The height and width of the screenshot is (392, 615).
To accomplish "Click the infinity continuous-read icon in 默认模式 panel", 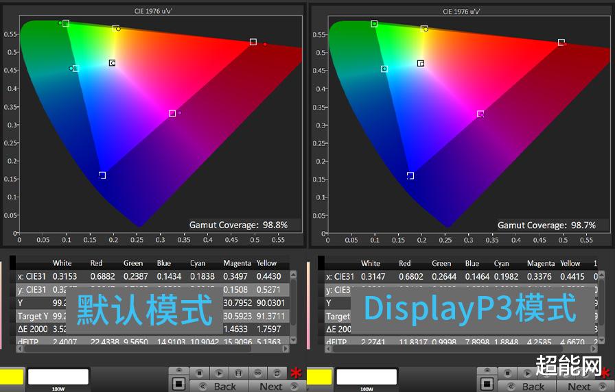I will pos(257,373).
